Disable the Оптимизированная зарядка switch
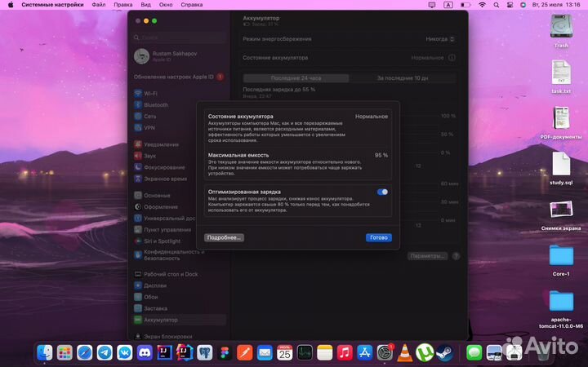588x367 pixels. 382,192
